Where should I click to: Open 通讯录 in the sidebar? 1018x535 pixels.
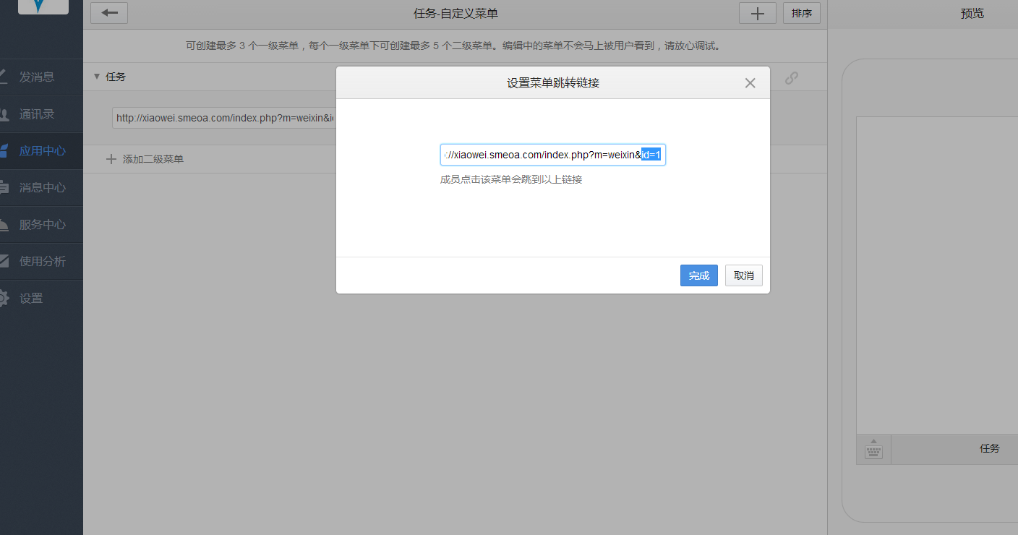(41, 114)
